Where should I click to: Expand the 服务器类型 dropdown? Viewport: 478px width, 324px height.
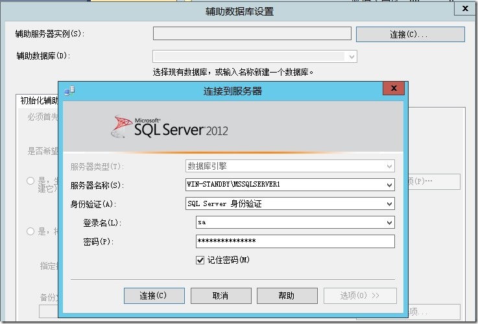[389, 166]
